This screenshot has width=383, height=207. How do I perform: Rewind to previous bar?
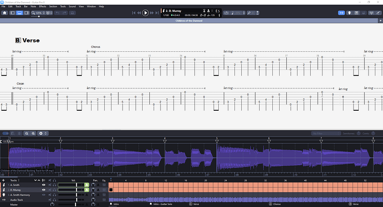pos(139,13)
